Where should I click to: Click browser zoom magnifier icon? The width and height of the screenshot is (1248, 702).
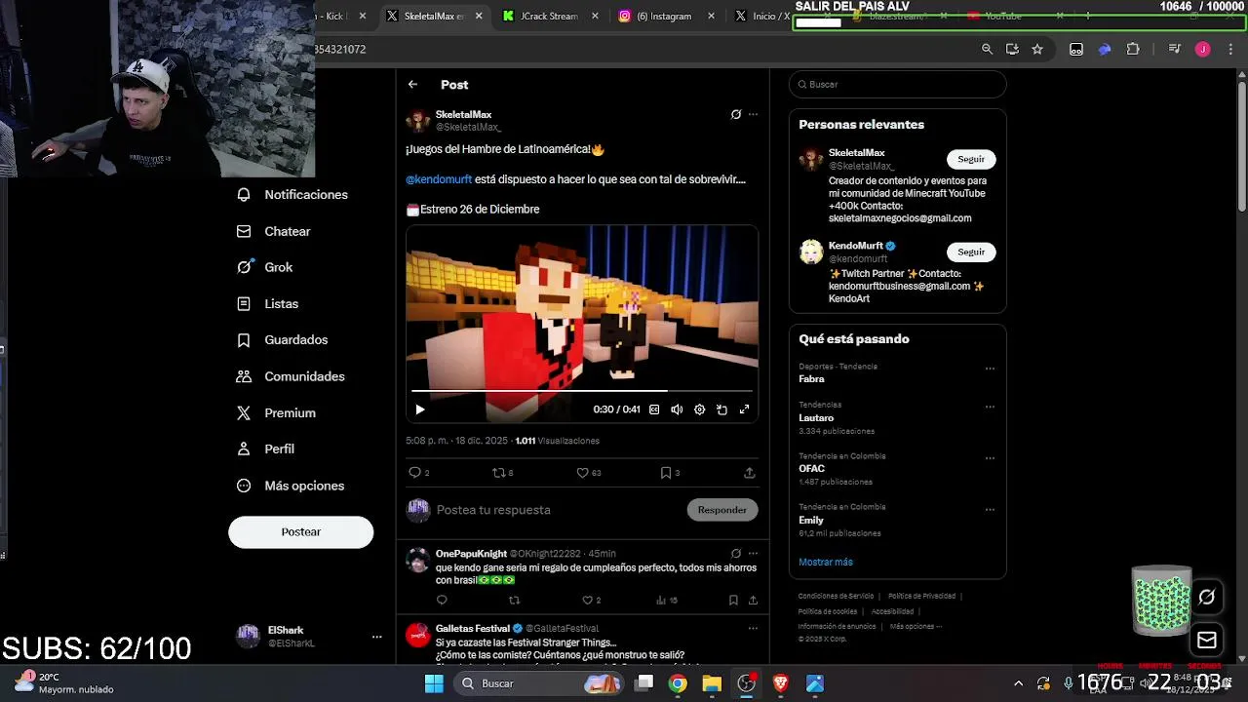987,49
